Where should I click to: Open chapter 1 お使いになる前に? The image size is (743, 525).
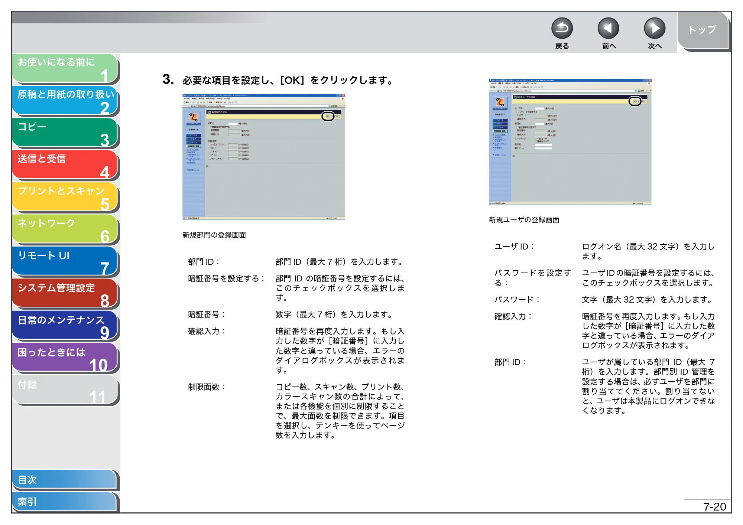coord(65,68)
